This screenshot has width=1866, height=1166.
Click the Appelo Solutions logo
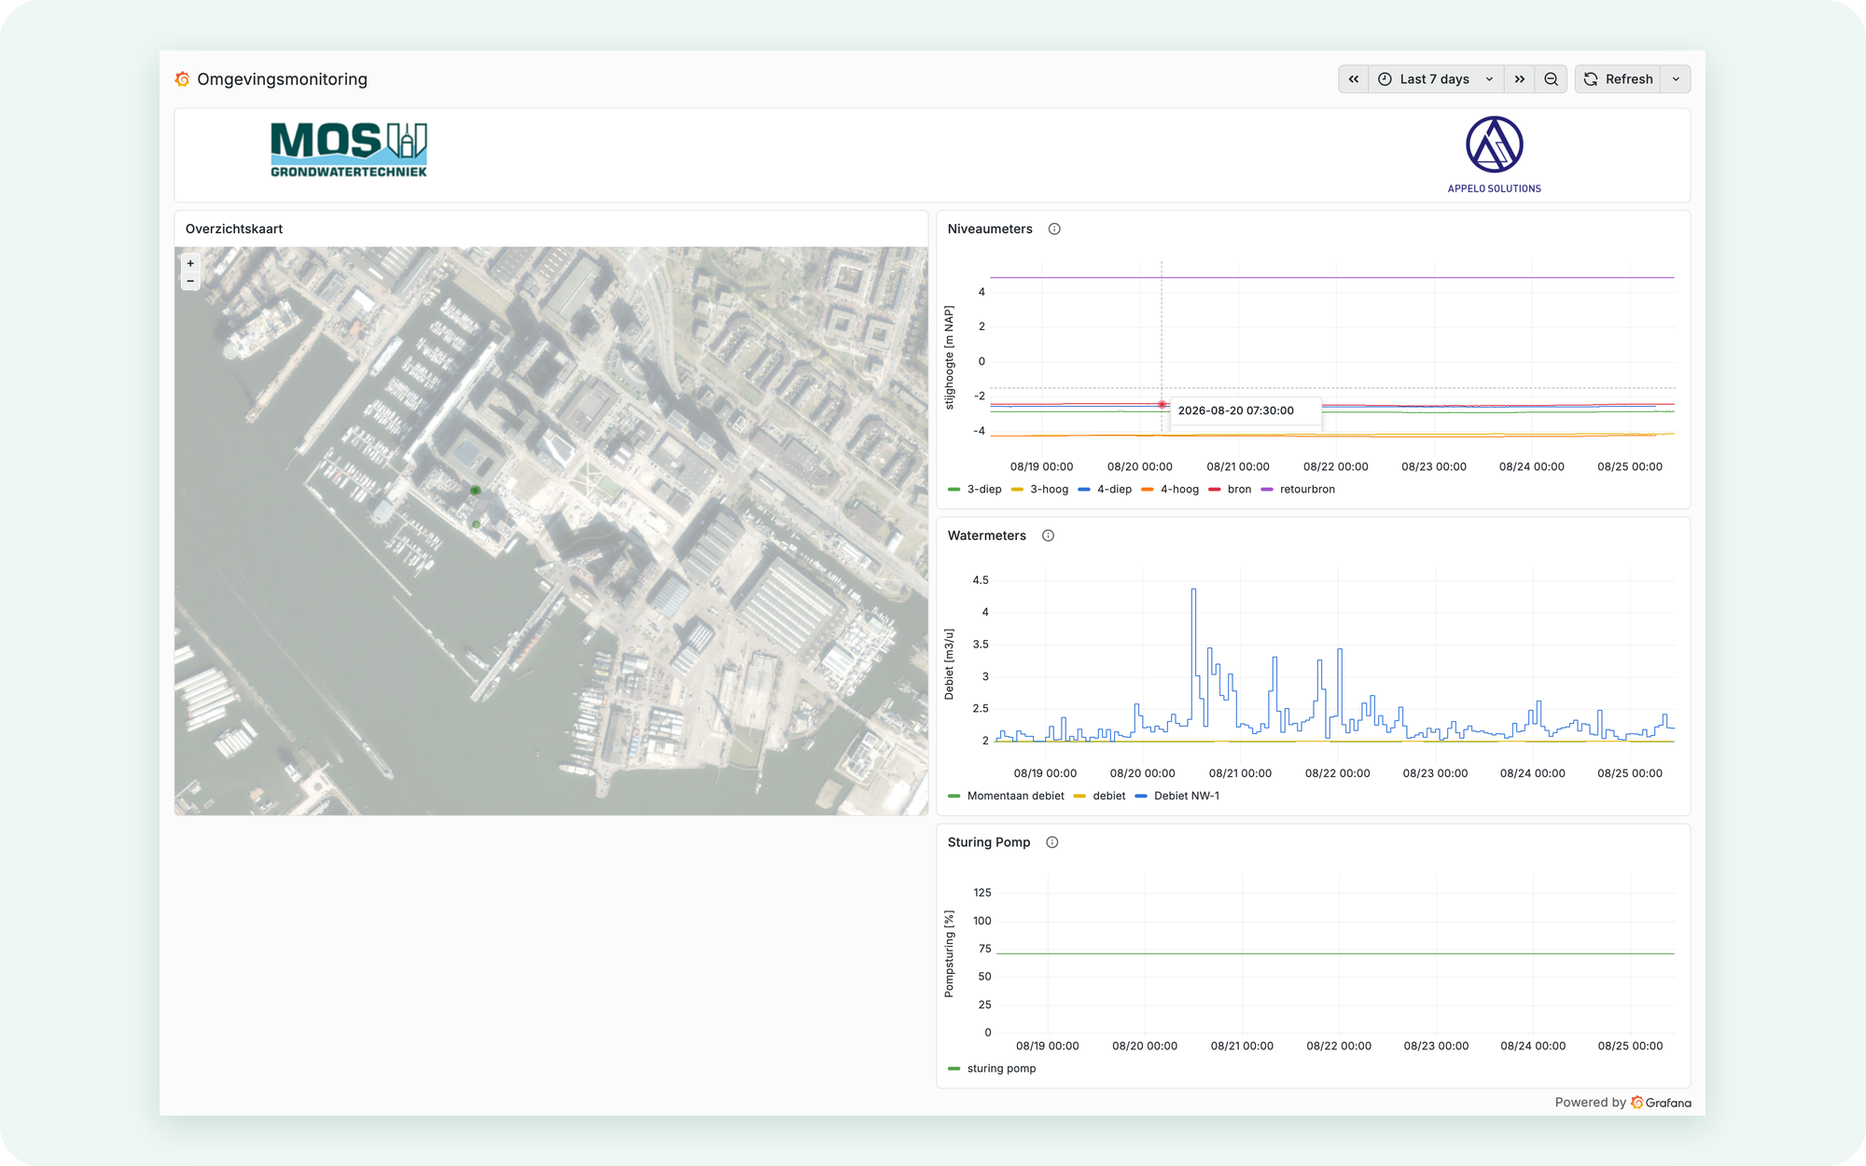tap(1495, 155)
